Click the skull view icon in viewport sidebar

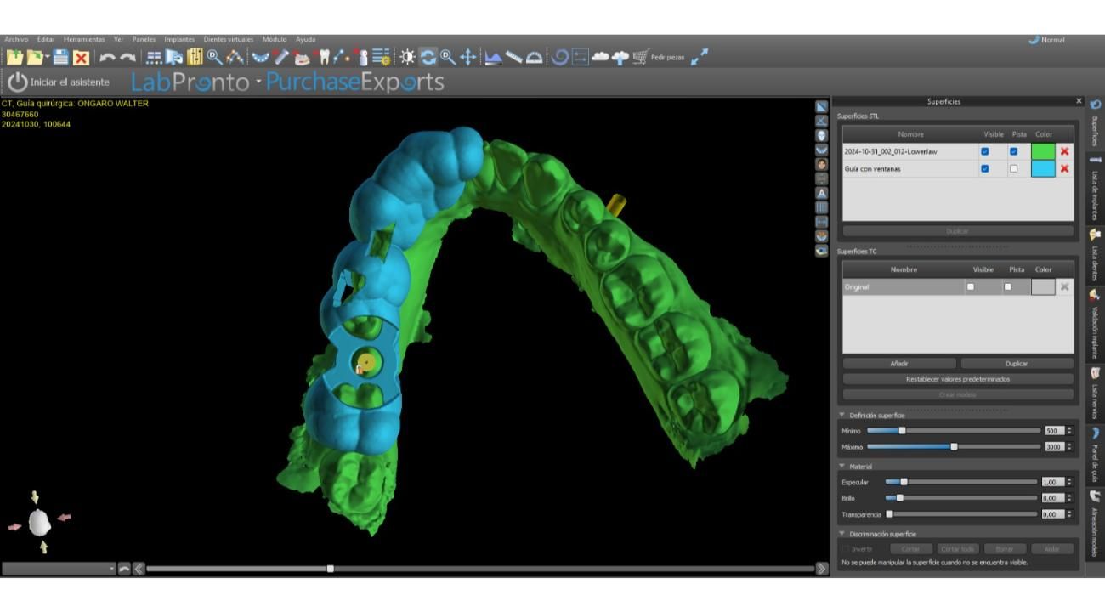point(822,135)
